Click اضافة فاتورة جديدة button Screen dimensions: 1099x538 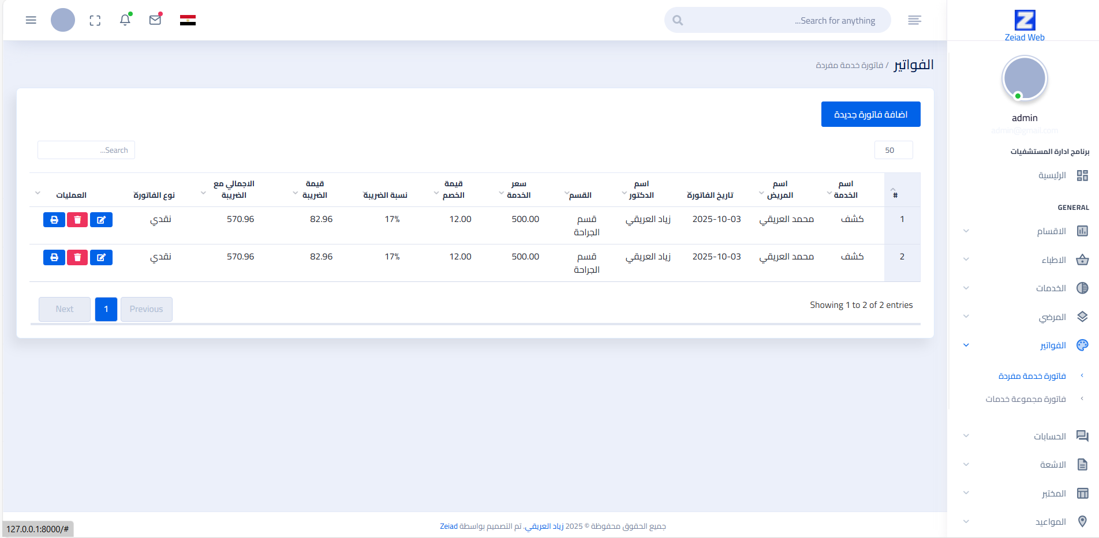870,114
